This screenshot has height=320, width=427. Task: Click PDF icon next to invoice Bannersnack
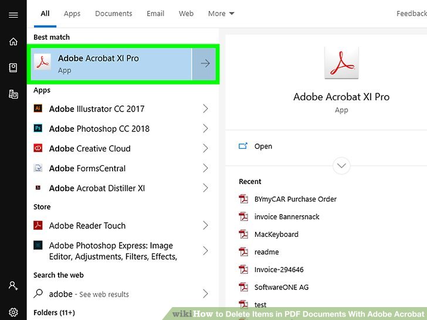pos(243,217)
